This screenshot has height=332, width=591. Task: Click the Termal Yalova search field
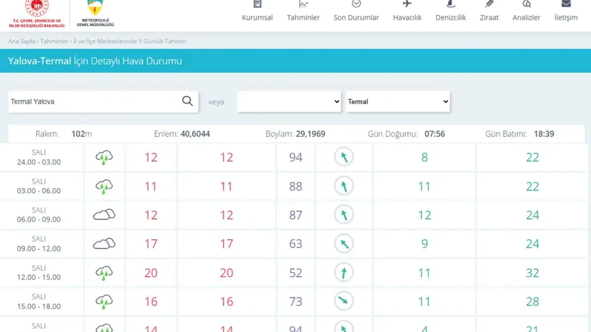click(x=92, y=101)
